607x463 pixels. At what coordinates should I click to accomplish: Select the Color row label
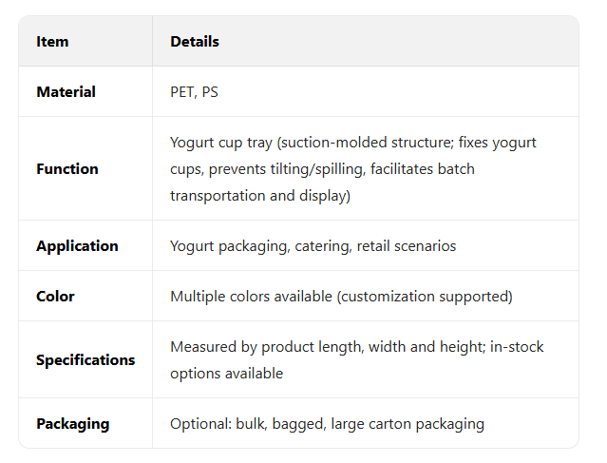tap(55, 297)
